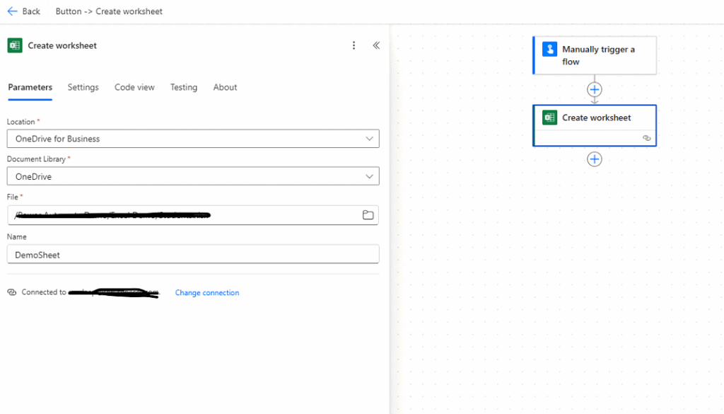
Task: Click the Change connection link
Action: tap(207, 293)
